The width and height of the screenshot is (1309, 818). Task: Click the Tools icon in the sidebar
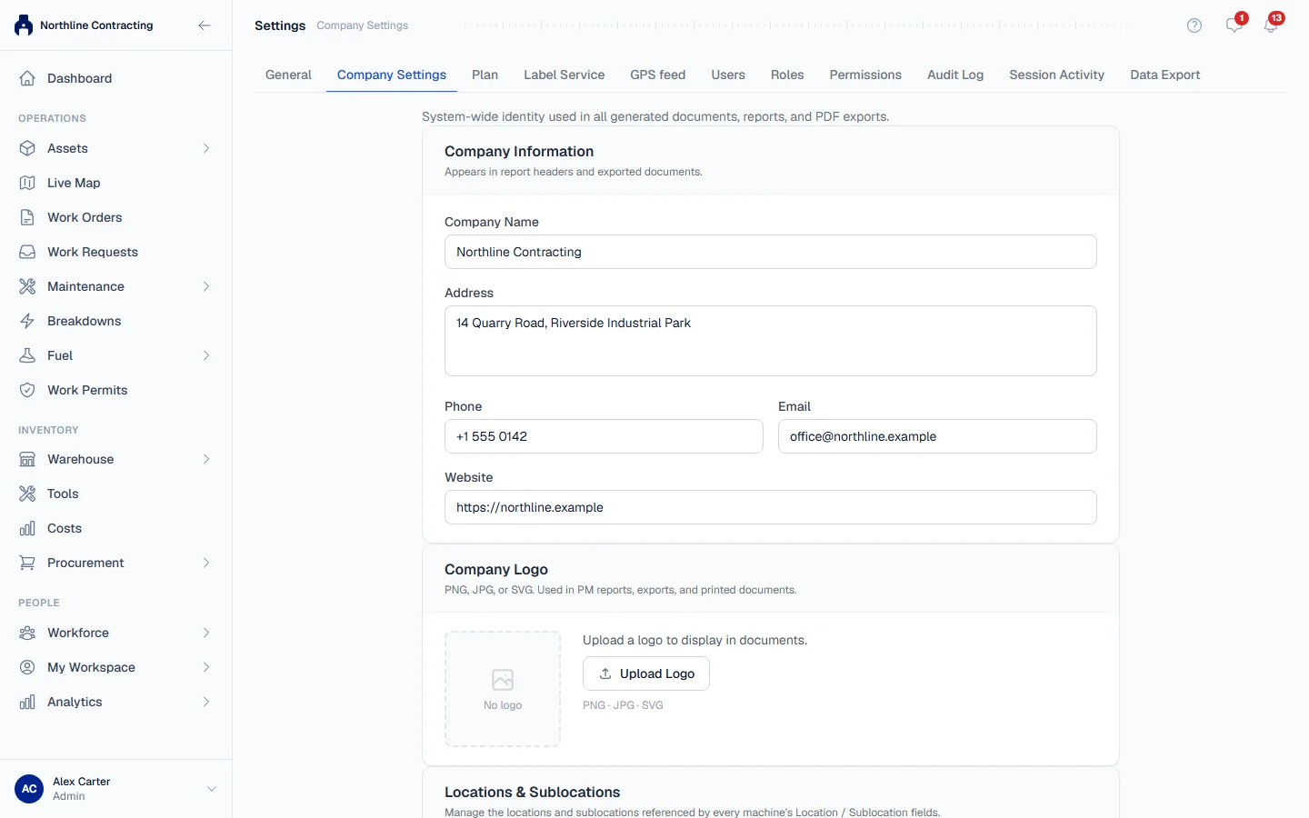point(27,494)
